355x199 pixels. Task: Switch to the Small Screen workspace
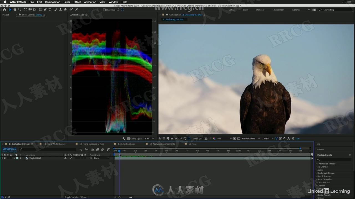pyautogui.click(x=278, y=10)
